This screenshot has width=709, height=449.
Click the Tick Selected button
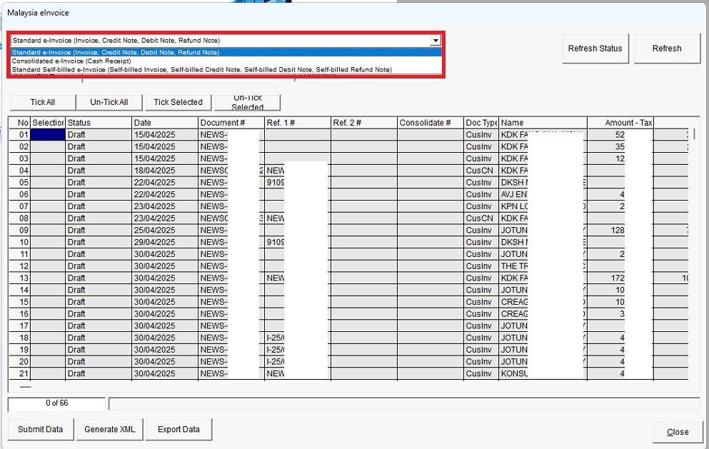178,102
